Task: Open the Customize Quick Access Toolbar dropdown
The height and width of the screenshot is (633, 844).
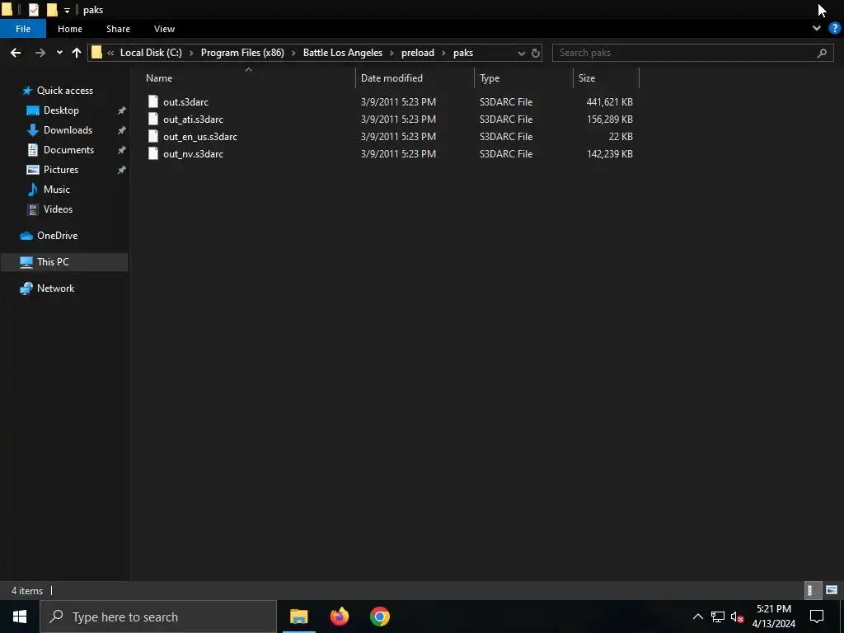Action: [67, 10]
